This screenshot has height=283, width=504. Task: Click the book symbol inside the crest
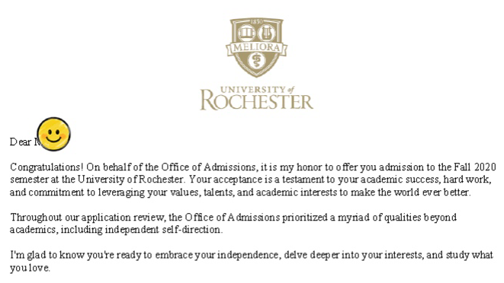[x=246, y=33]
